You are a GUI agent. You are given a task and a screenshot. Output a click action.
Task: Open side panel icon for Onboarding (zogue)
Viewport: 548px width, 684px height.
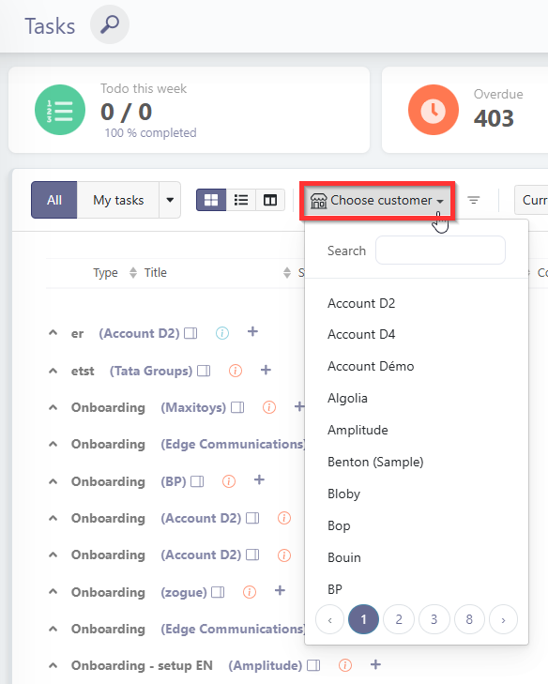pyautogui.click(x=218, y=592)
